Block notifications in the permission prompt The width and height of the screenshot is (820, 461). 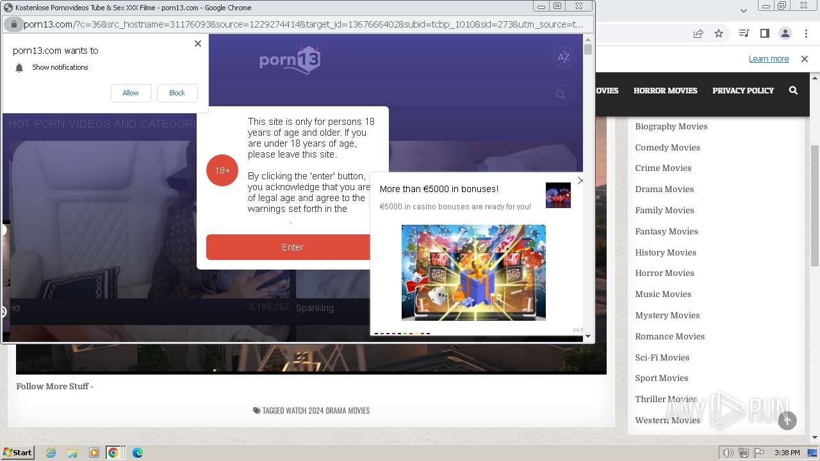177,93
